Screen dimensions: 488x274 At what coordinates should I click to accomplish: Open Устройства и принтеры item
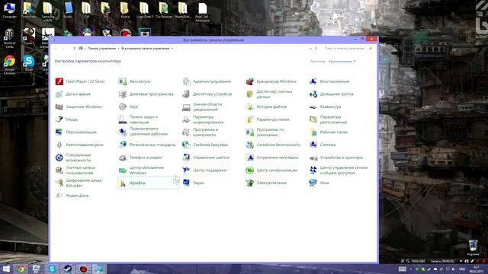pos(336,158)
